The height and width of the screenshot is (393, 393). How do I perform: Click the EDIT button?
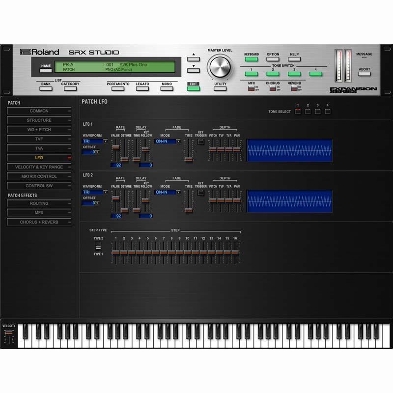point(193,88)
